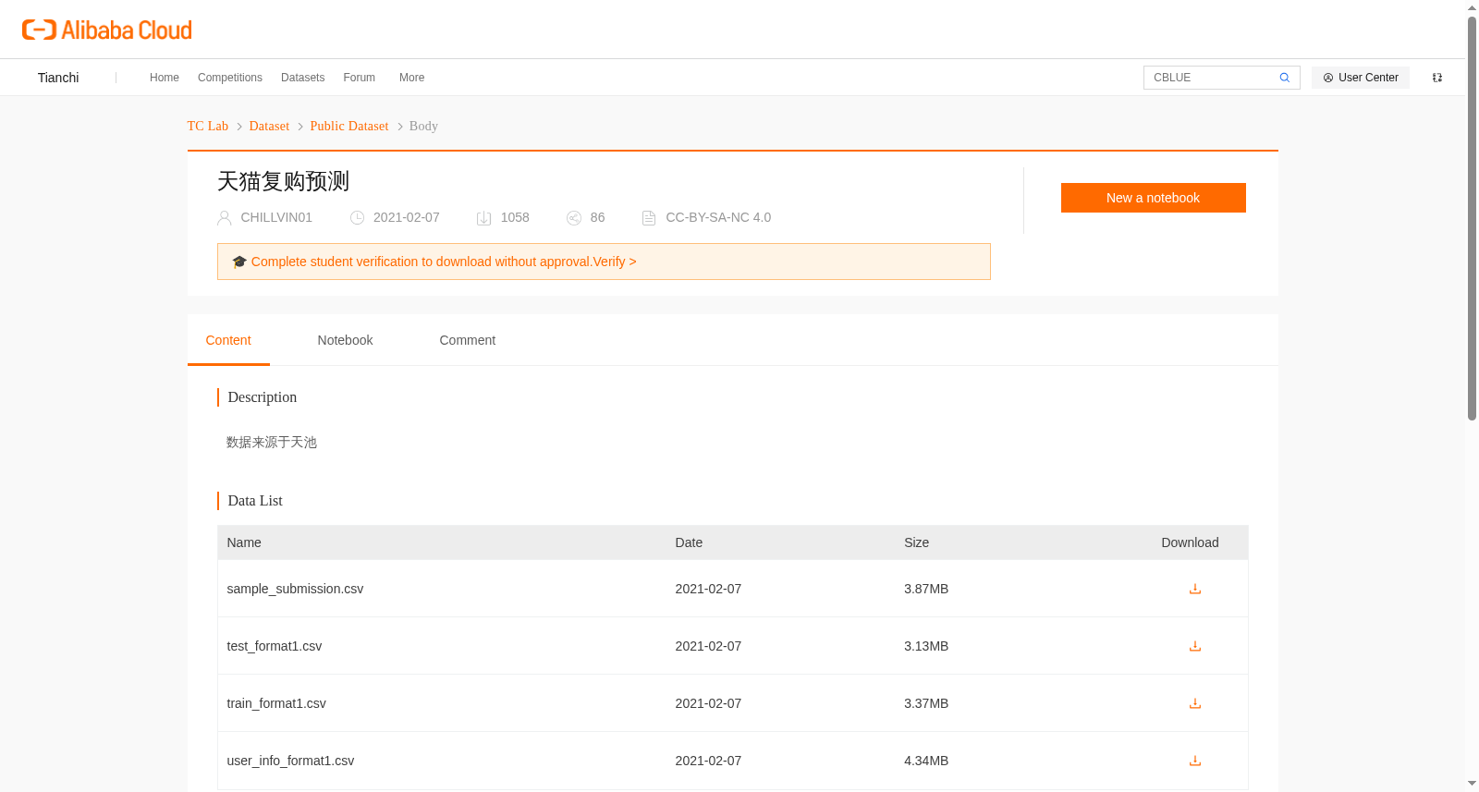Click the student verification Verify link
Screen dimensions: 1479x792
click(x=615, y=262)
